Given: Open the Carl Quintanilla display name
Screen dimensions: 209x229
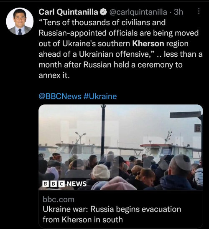Looking at the screenshot, I should click(x=69, y=12).
